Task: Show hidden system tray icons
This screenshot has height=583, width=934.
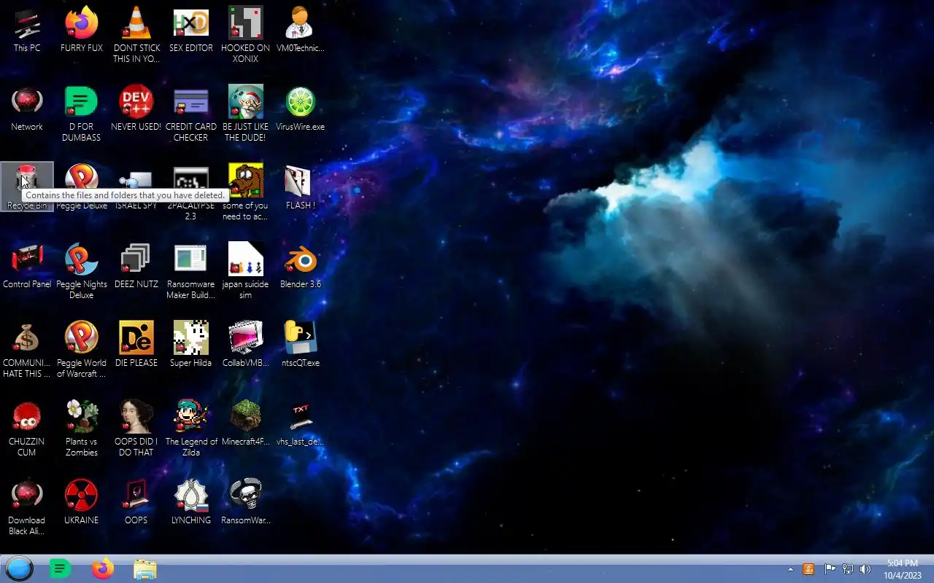Action: (x=790, y=569)
